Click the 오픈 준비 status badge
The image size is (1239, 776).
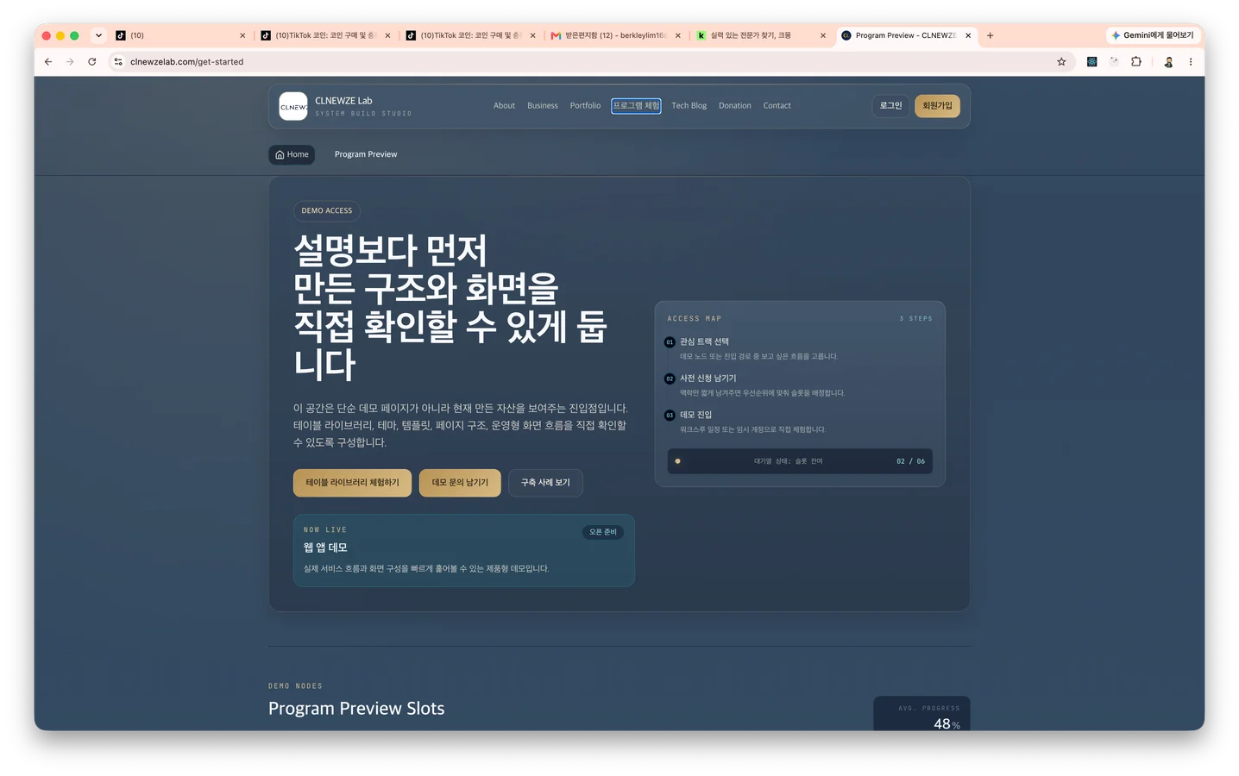click(603, 532)
